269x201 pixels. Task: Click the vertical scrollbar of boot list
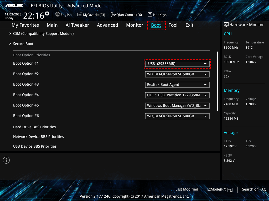(x=218, y=81)
